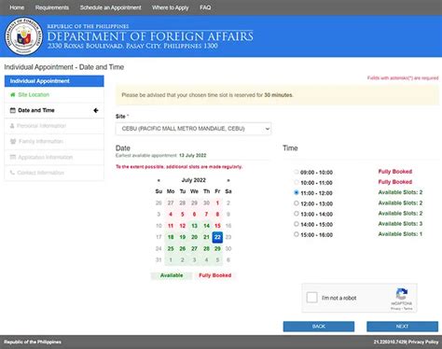This screenshot has height=349, width=442.
Task: Click the home icon beside Site Location
Action: tap(13, 94)
